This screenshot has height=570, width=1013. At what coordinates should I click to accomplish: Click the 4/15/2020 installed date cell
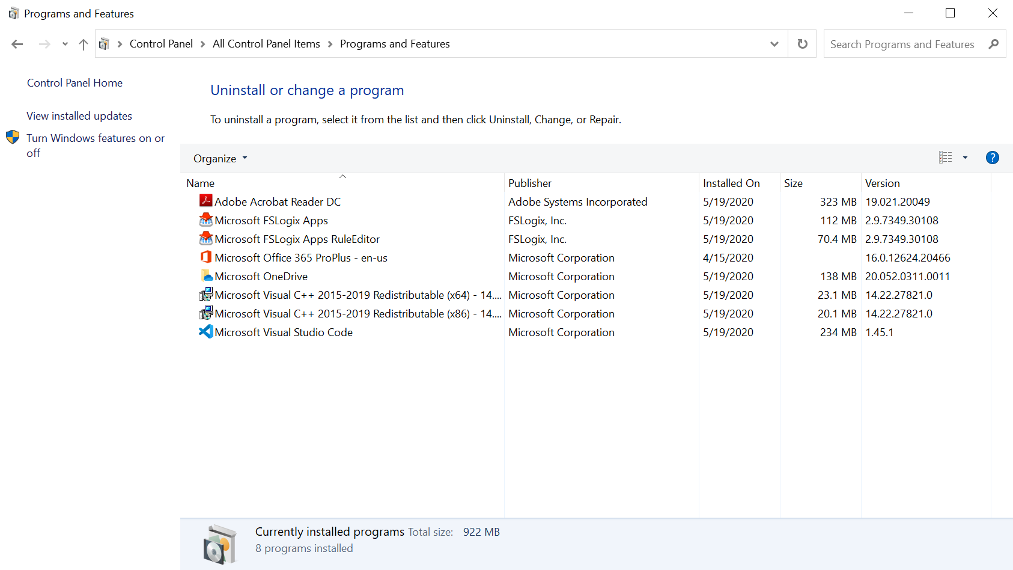(x=728, y=258)
